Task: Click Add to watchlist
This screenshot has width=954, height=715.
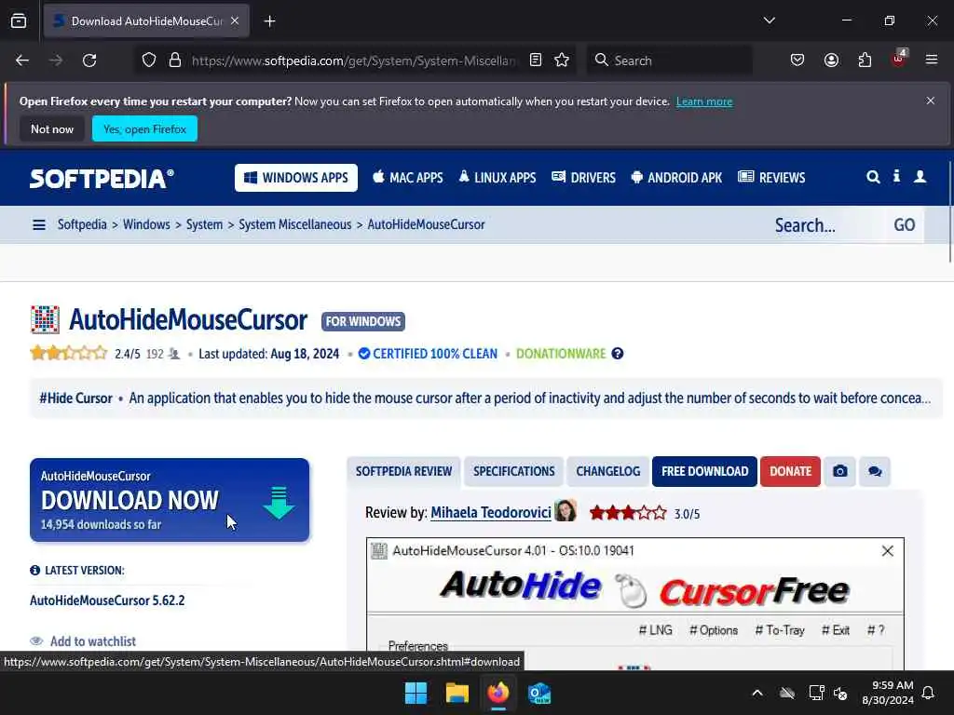Action: (83, 641)
